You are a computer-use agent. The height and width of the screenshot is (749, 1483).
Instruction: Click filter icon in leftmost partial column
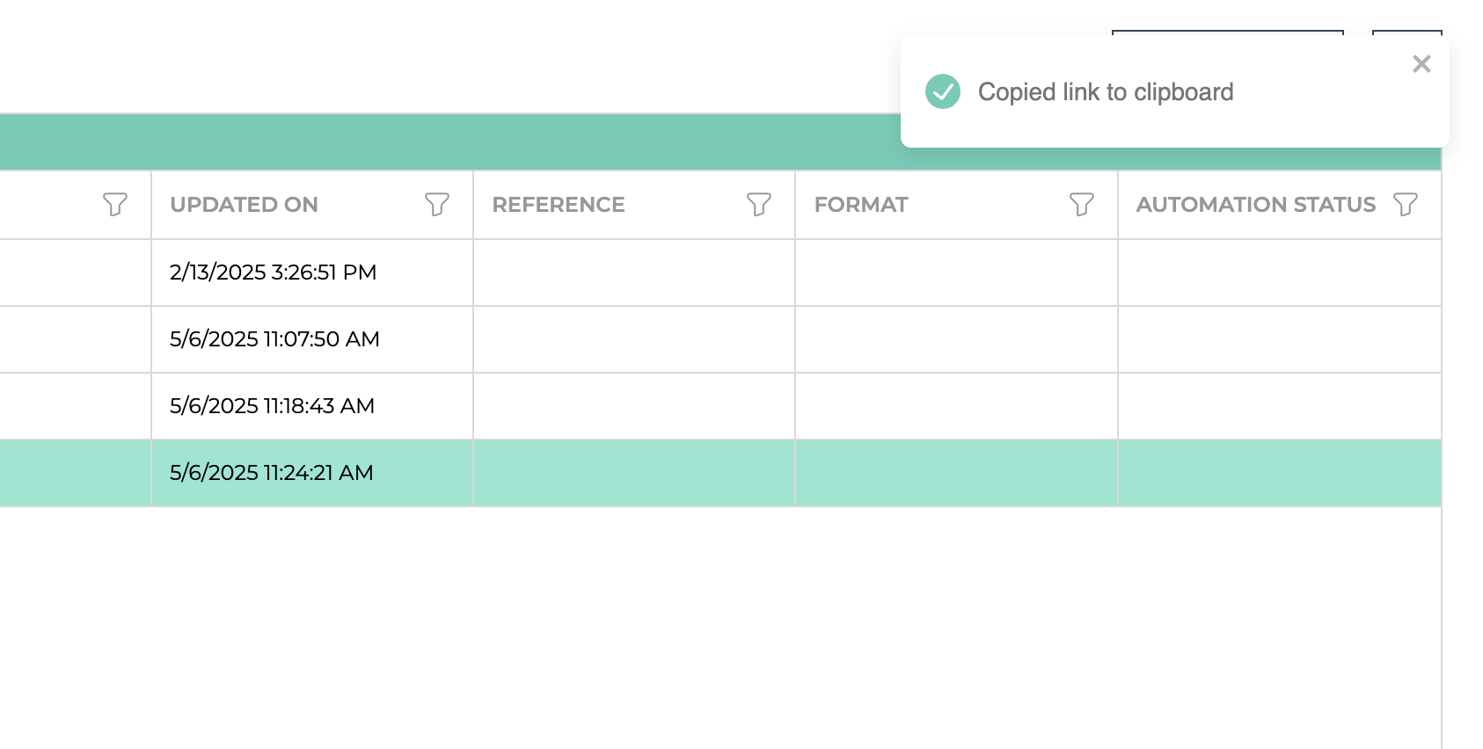115,205
